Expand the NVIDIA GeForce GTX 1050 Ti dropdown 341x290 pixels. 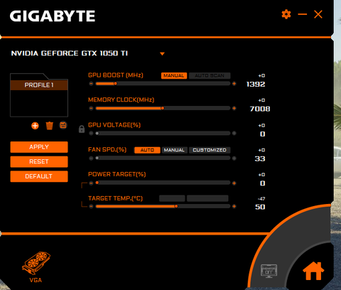click(x=162, y=54)
